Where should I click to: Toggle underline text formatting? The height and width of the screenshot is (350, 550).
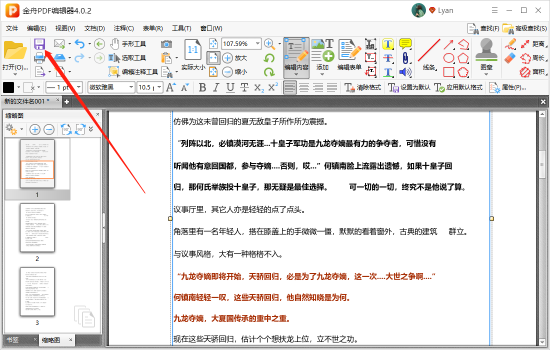coord(229,87)
